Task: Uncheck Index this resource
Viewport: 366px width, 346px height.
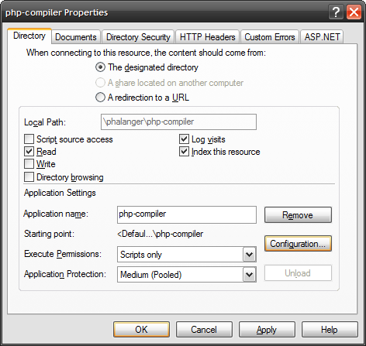Action: [x=184, y=152]
